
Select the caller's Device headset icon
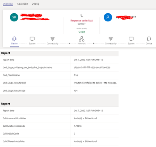[x=14, y=39]
